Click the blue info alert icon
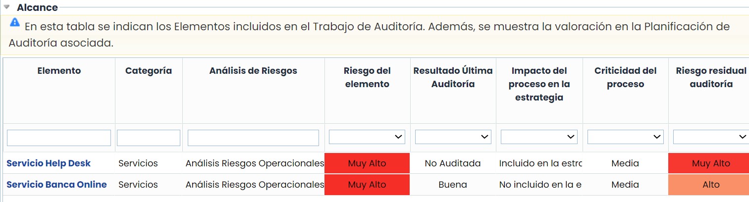The width and height of the screenshot is (749, 202). coord(15,22)
